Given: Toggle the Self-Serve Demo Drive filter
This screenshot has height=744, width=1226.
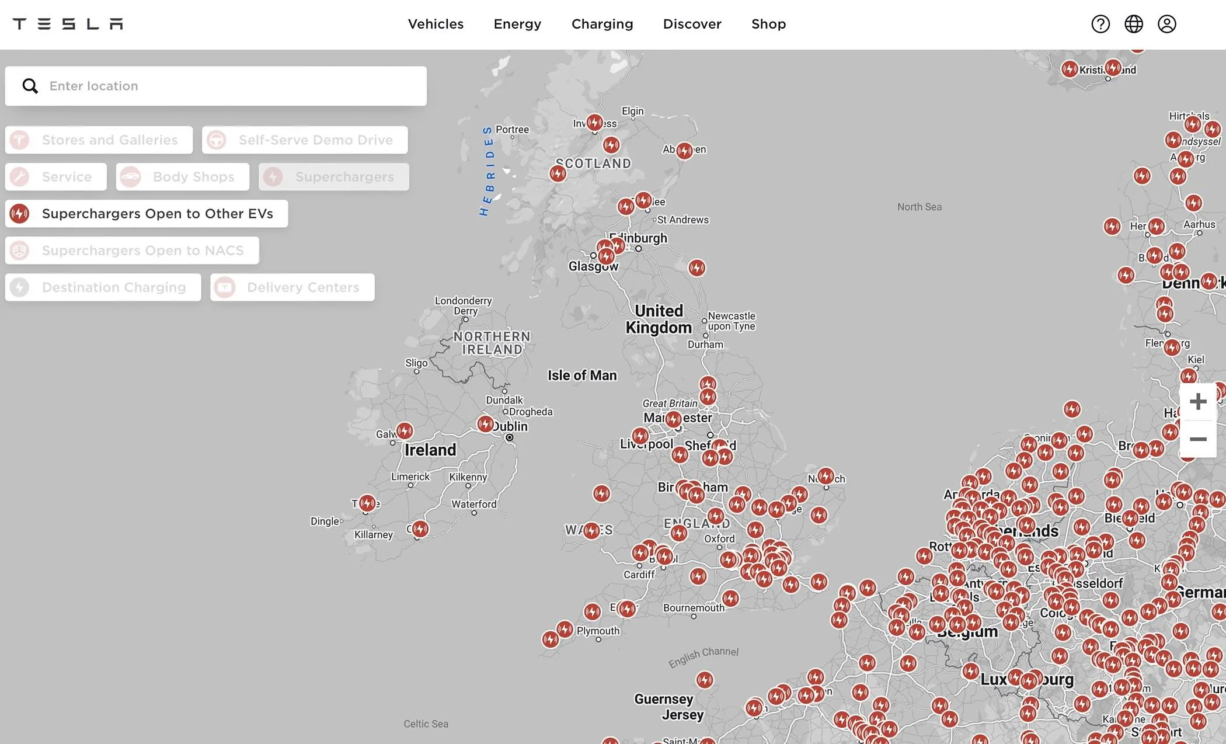Looking at the screenshot, I should tap(305, 140).
